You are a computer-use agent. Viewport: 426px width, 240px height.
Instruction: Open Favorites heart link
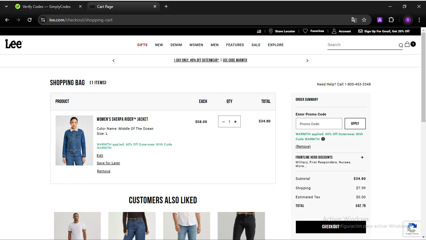[314, 31]
